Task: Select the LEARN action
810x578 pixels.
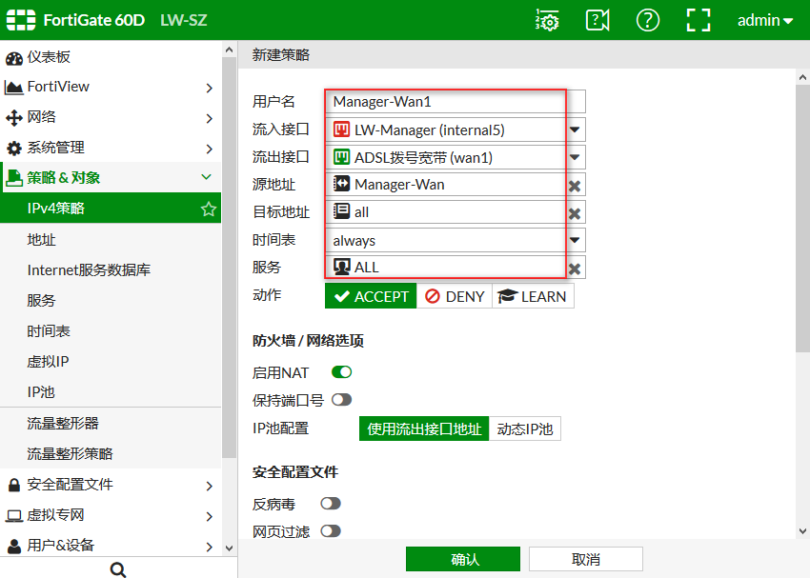Action: tap(533, 296)
